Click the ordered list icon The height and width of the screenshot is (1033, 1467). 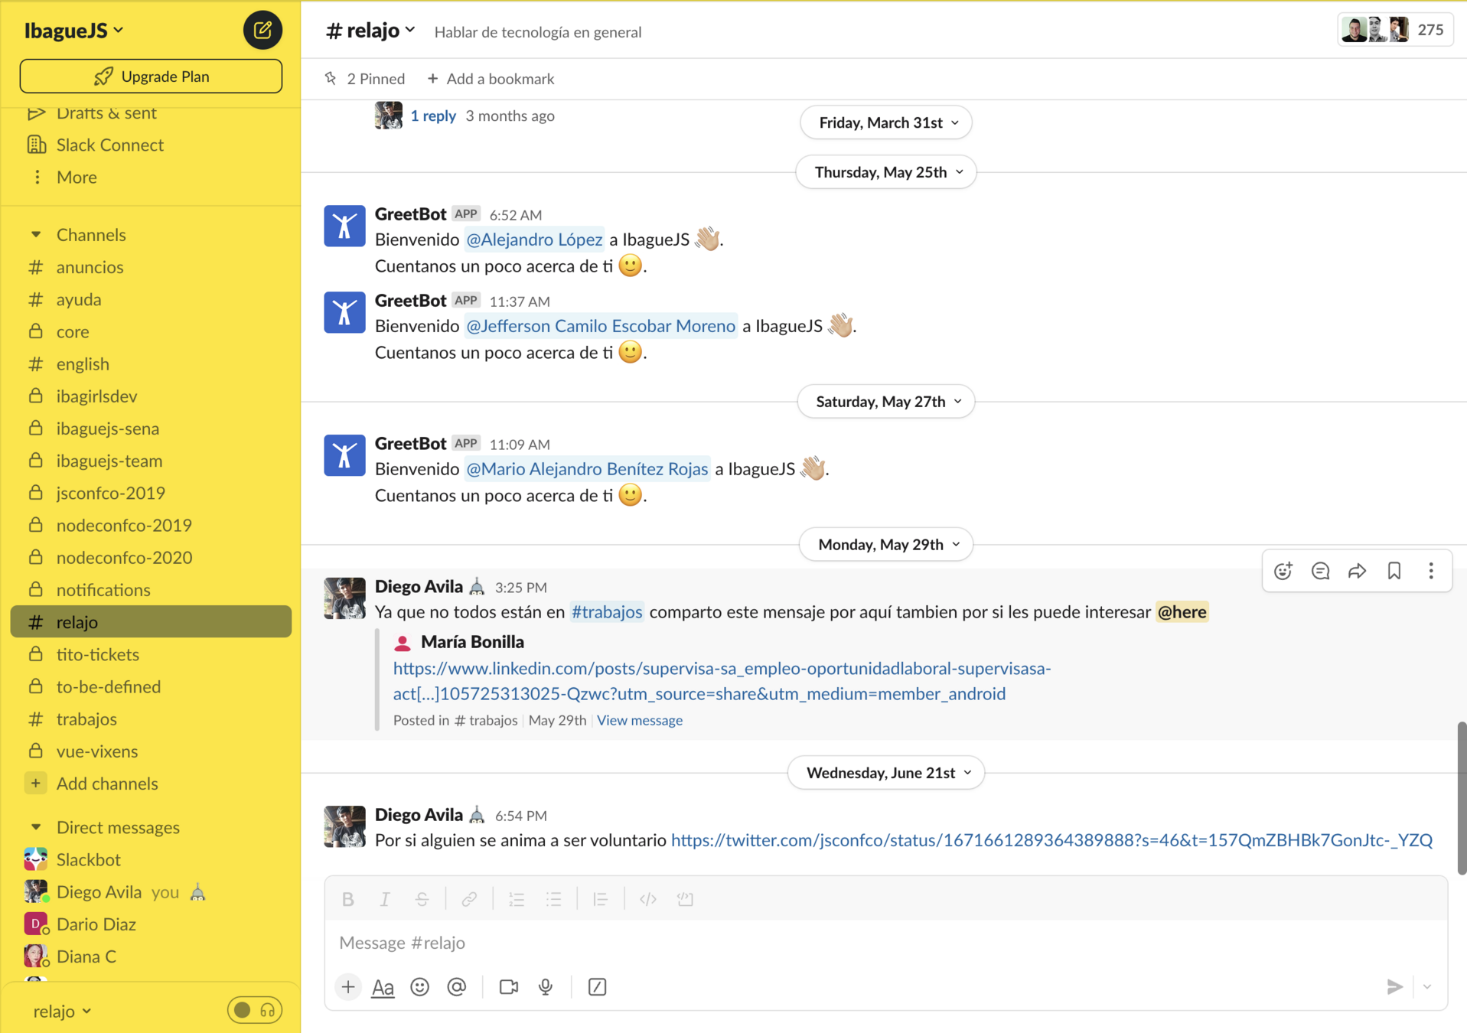pos(517,899)
